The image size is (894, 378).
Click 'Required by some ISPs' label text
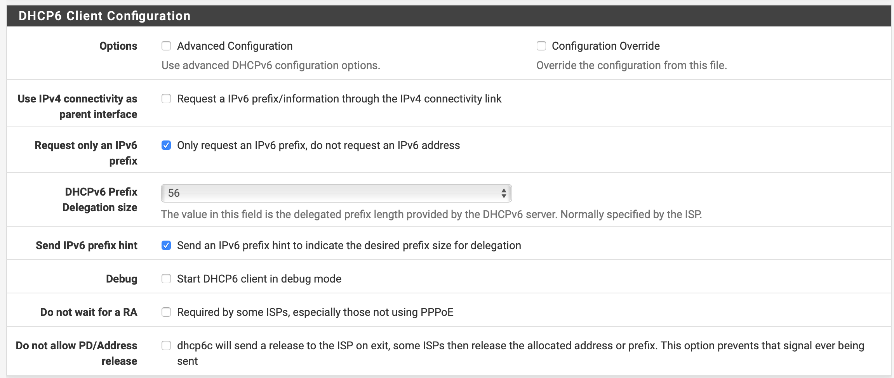(x=315, y=312)
